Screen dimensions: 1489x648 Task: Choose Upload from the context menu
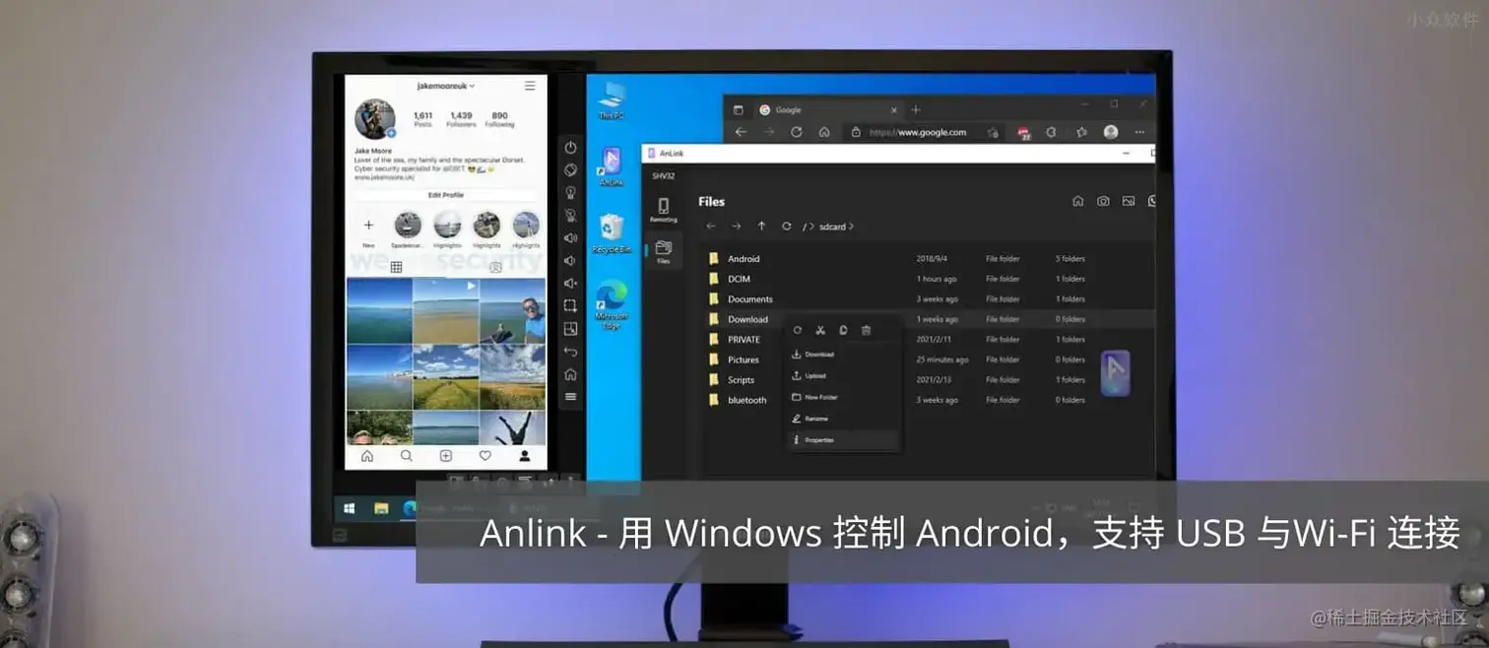coord(842,376)
